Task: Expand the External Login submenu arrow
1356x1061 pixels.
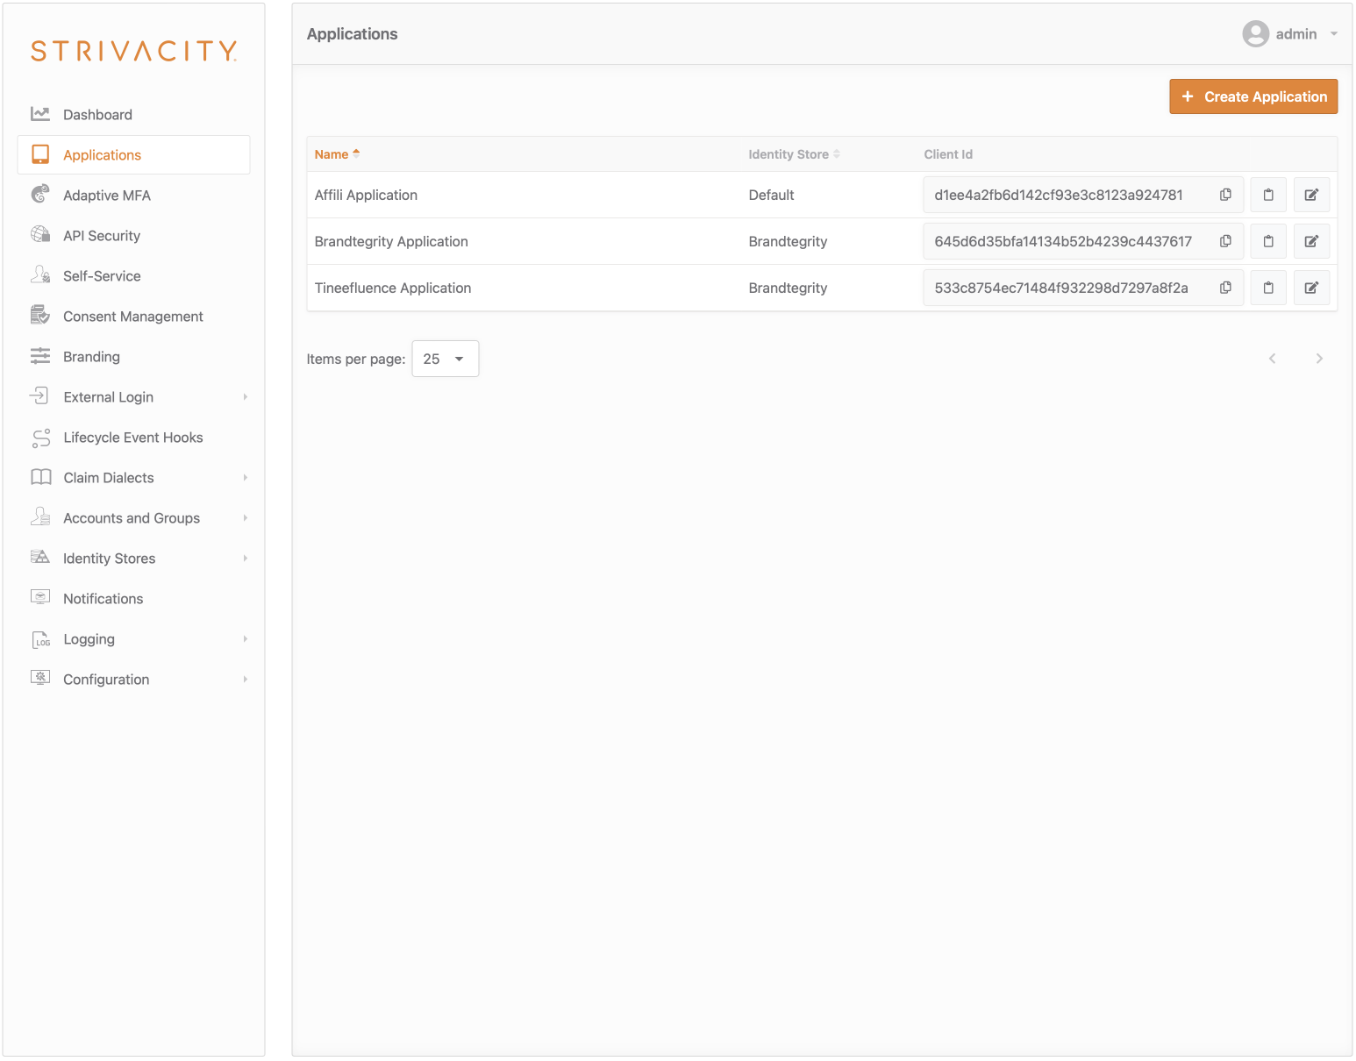Action: click(x=246, y=397)
